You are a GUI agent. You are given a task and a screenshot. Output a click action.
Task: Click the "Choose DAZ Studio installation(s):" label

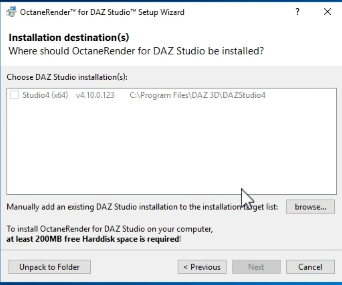pos(67,77)
